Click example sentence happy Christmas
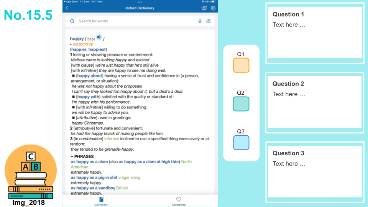Screen dimensions: 368x207 point(87,123)
